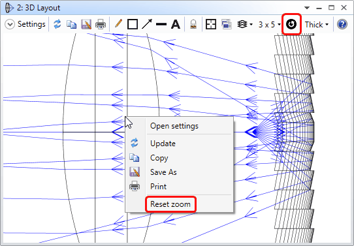Click the 3D Layout window app icon
Image resolution: width=354 pixels, height=246 pixels.
[9, 8]
